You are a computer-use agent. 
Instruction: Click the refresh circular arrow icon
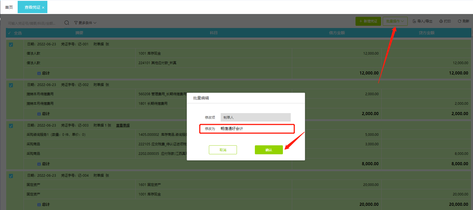(x=460, y=21)
